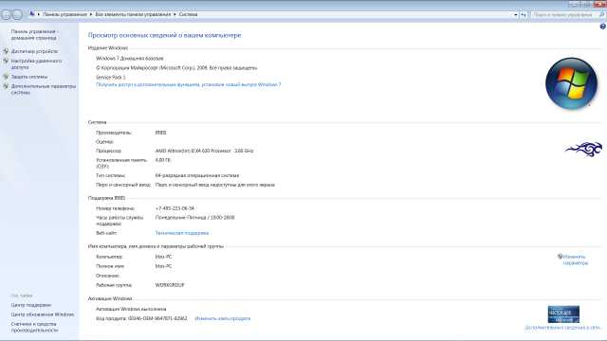The height and width of the screenshot is (341, 607).
Task: Open the Technical support website link
Action: pos(182,233)
